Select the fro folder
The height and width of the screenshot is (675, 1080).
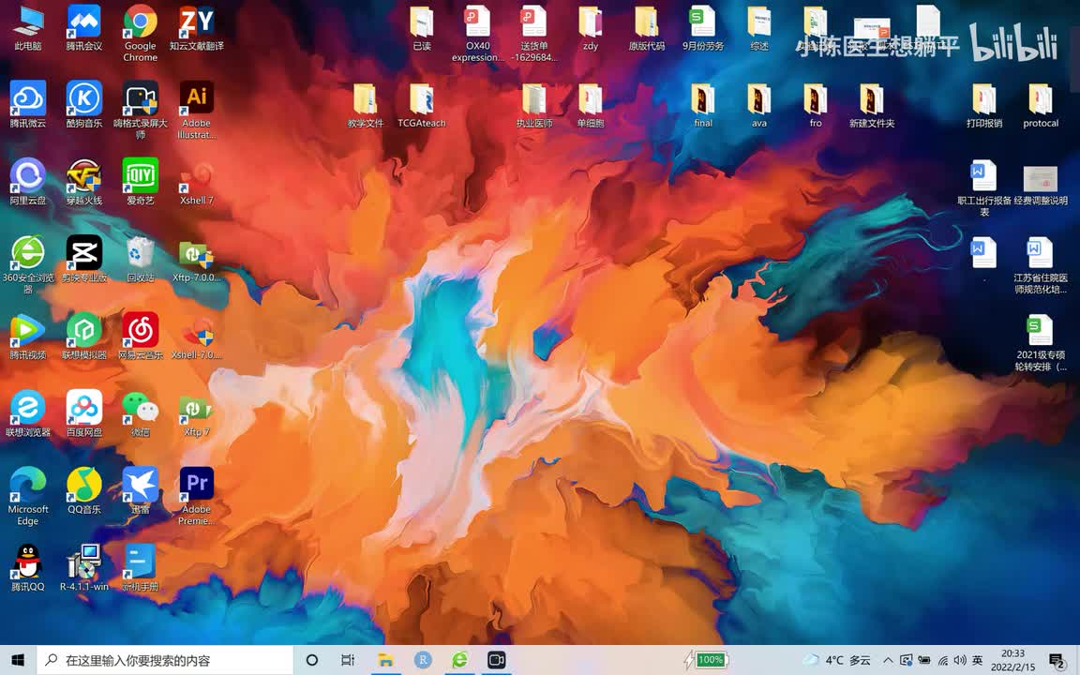pyautogui.click(x=816, y=105)
